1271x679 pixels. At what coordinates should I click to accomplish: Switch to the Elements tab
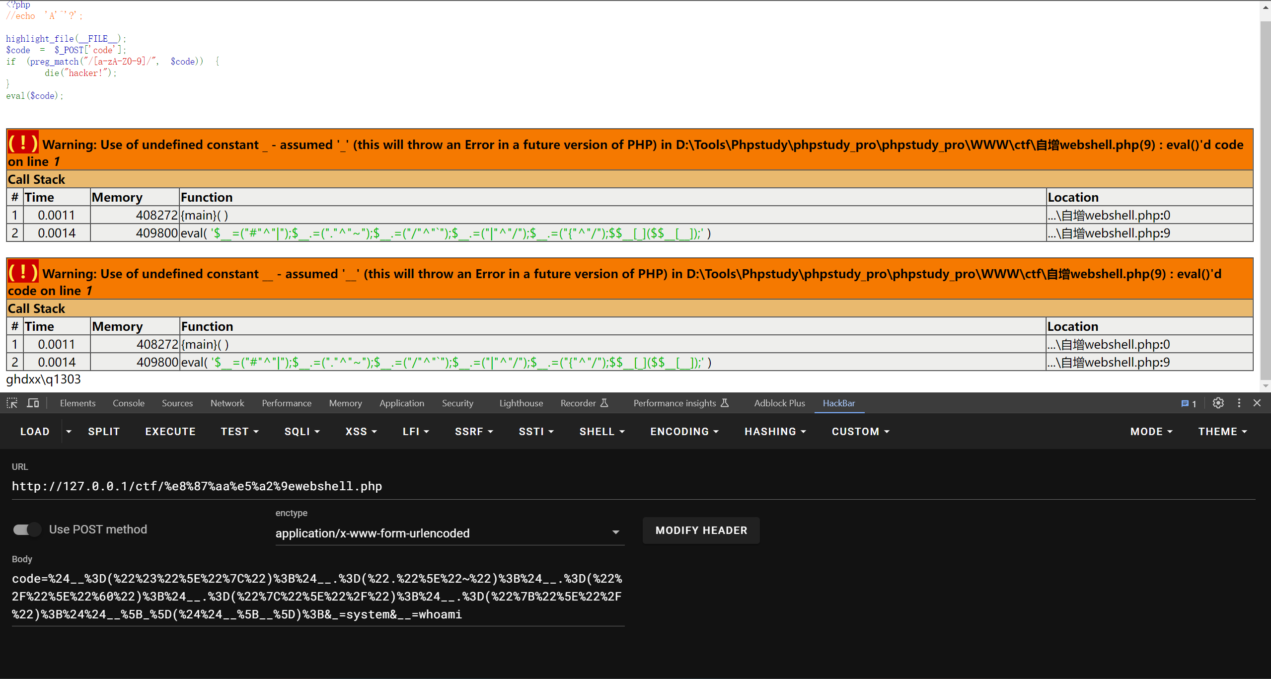coord(77,403)
